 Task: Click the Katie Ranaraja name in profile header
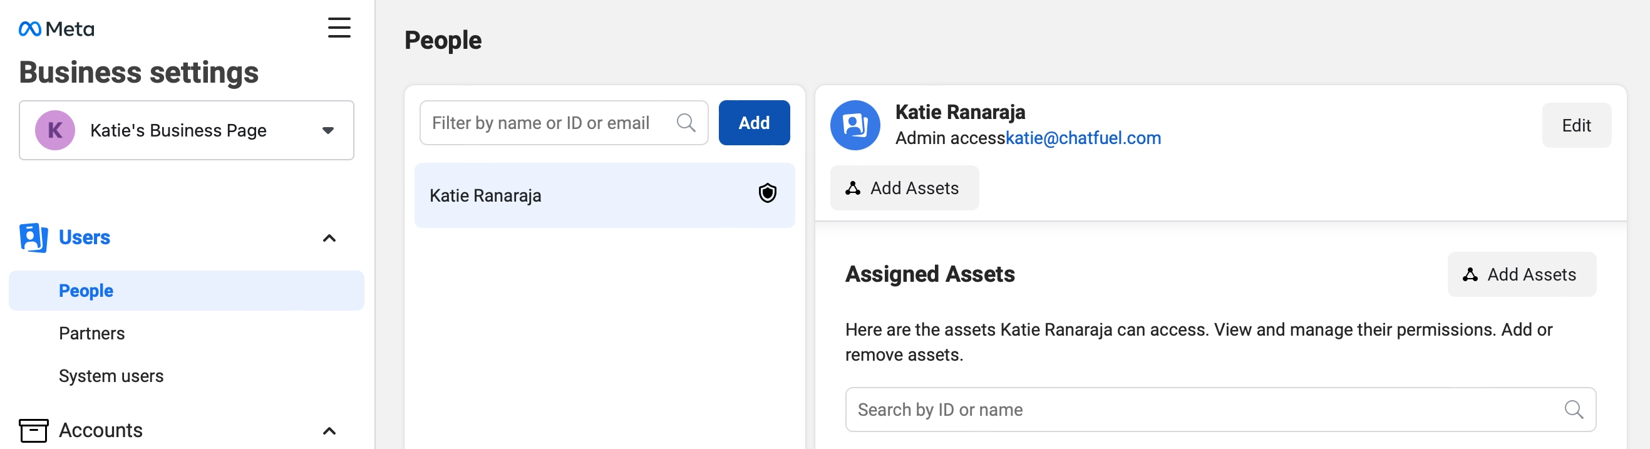(x=960, y=112)
